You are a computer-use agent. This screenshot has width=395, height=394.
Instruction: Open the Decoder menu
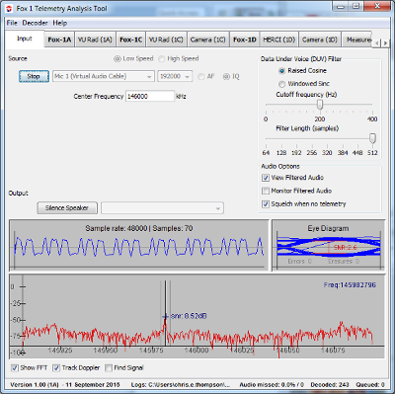tap(35, 23)
